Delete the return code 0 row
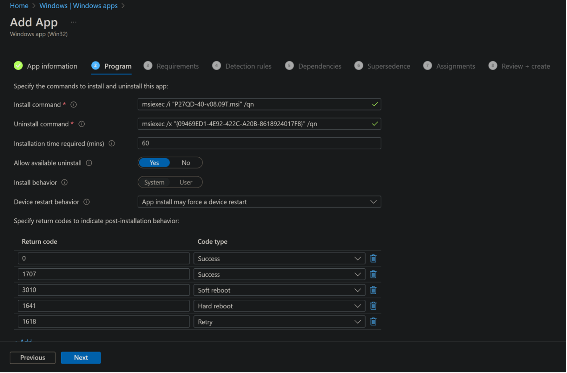 coord(373,258)
